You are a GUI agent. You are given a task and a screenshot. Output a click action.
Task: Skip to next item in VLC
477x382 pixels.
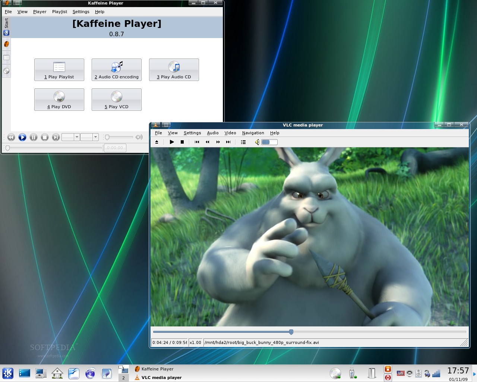[228, 142]
